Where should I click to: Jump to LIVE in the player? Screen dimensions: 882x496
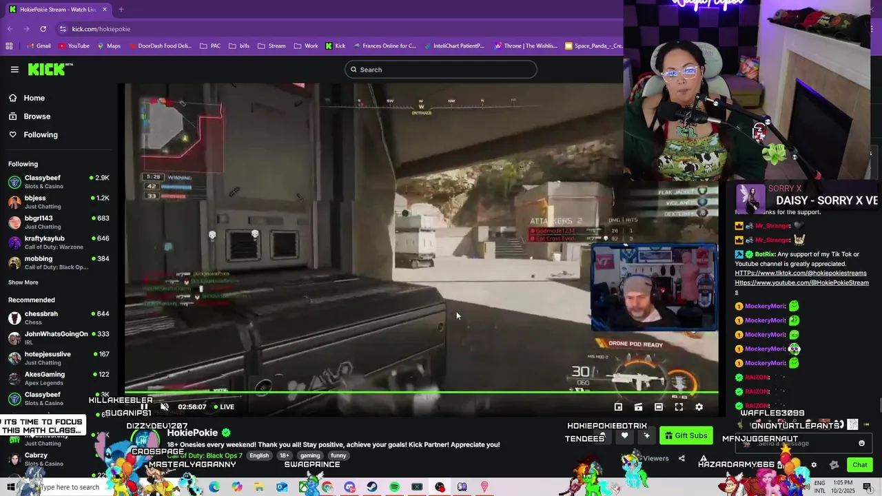tap(224, 407)
